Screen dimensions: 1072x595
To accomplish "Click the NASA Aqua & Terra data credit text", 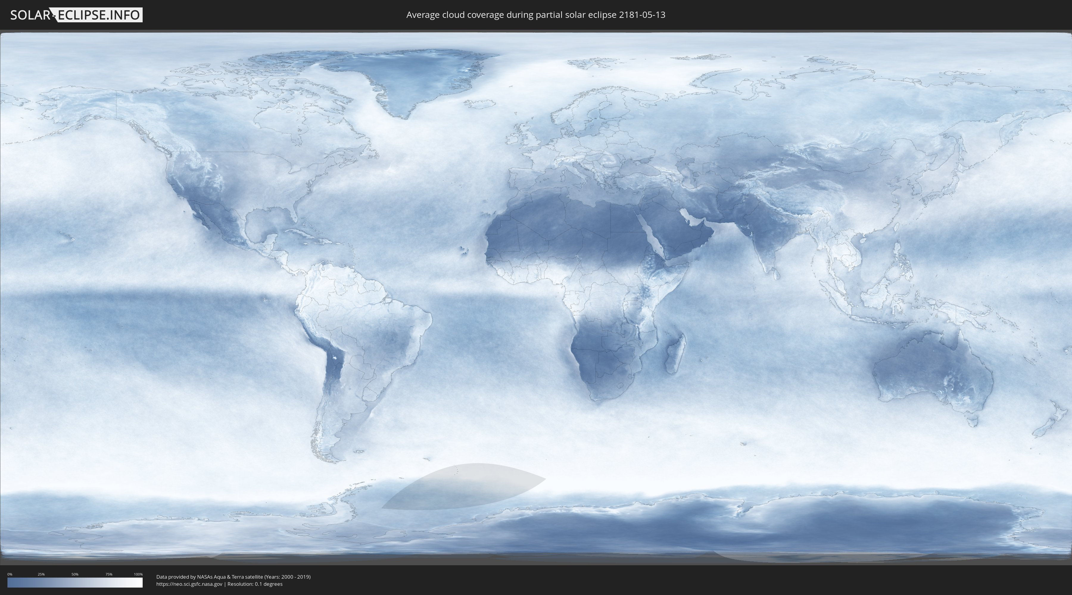I will (x=233, y=577).
